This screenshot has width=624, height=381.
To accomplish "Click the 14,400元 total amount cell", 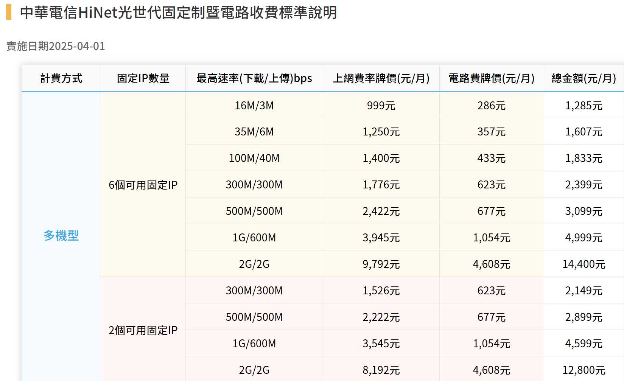I will (584, 264).
